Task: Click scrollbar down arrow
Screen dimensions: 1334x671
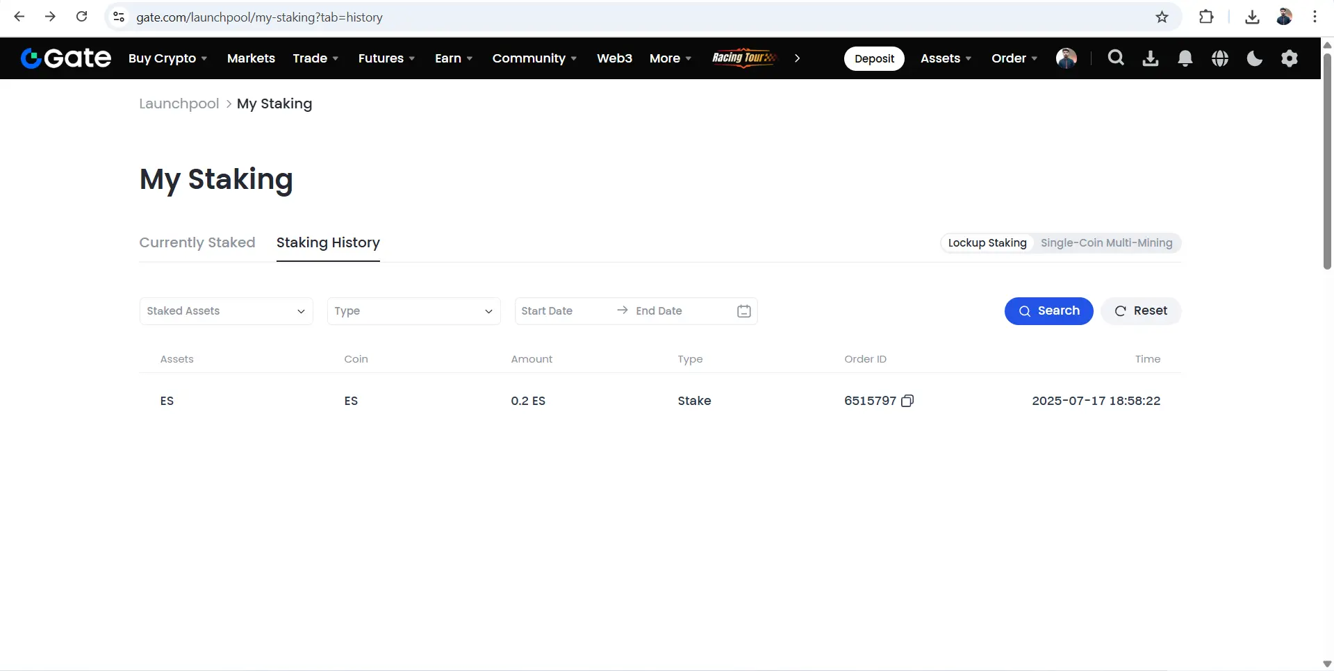Action: (x=1327, y=664)
